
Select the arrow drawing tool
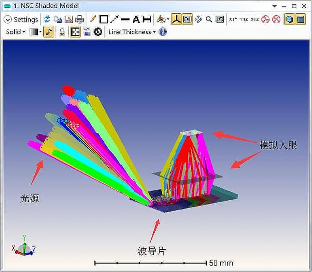pos(115,19)
